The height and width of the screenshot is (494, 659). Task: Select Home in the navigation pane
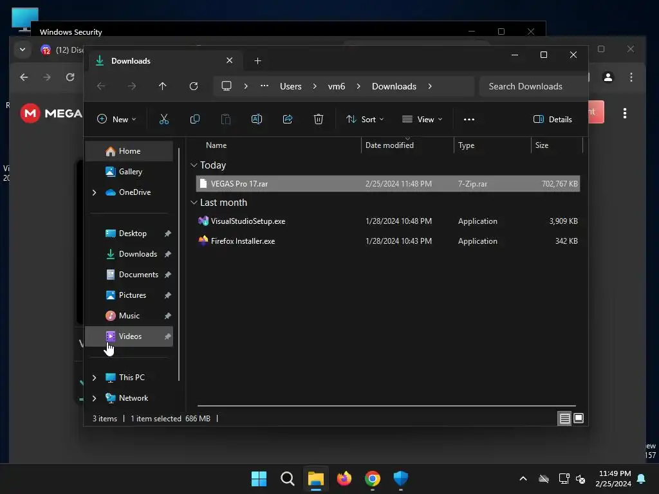[129, 151]
